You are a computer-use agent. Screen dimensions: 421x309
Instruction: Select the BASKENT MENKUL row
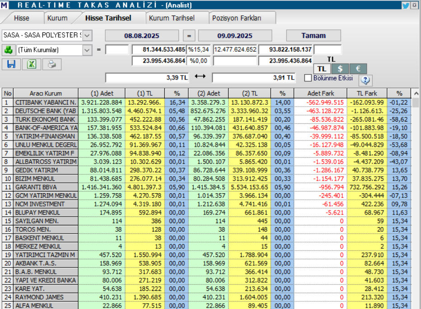pyautogui.click(x=207, y=238)
